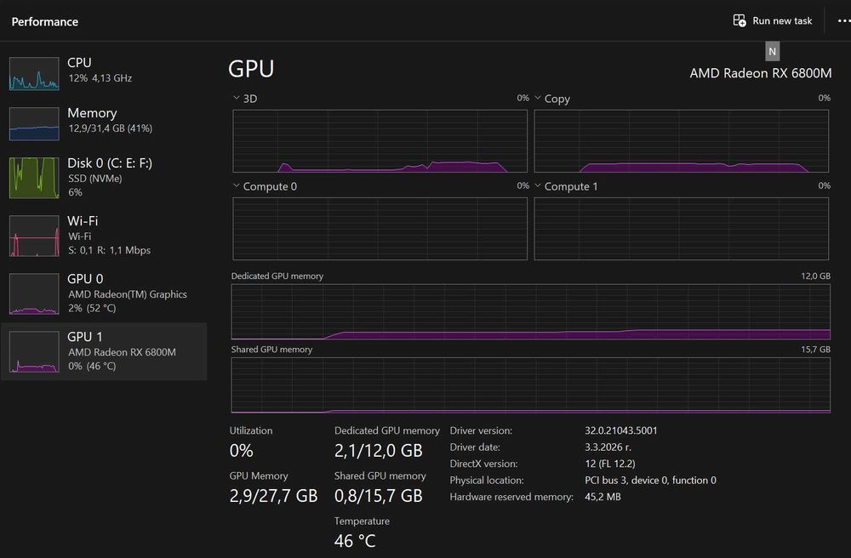
Task: Click the SSD (NVMe) disk type label
Action: 95,179
